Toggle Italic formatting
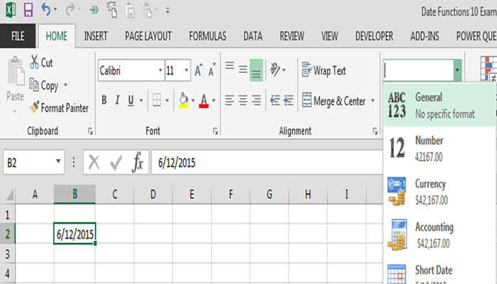This screenshot has width=497, height=284. [x=117, y=100]
